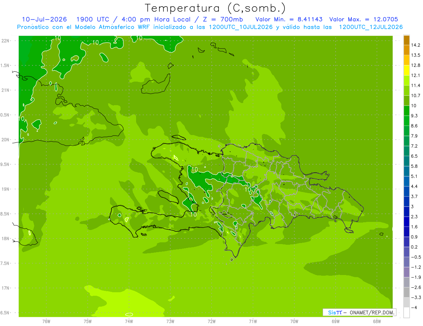Click the longitude label "70W"
The width and height of the screenshot is (423, 326).
pyautogui.click(x=294, y=321)
